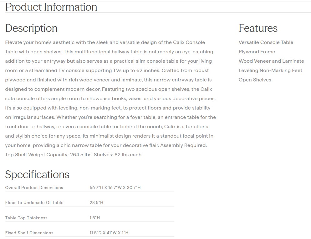This screenshot has width=311, height=239.
Task: Select Wood Veneer and Laminate feature
Action: [271, 61]
